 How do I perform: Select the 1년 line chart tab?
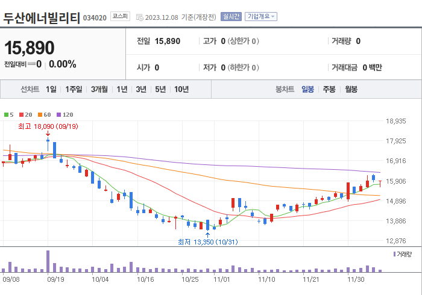[x=122, y=89]
